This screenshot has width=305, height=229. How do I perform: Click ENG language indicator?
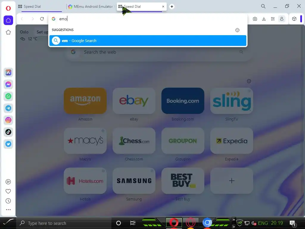(263, 223)
